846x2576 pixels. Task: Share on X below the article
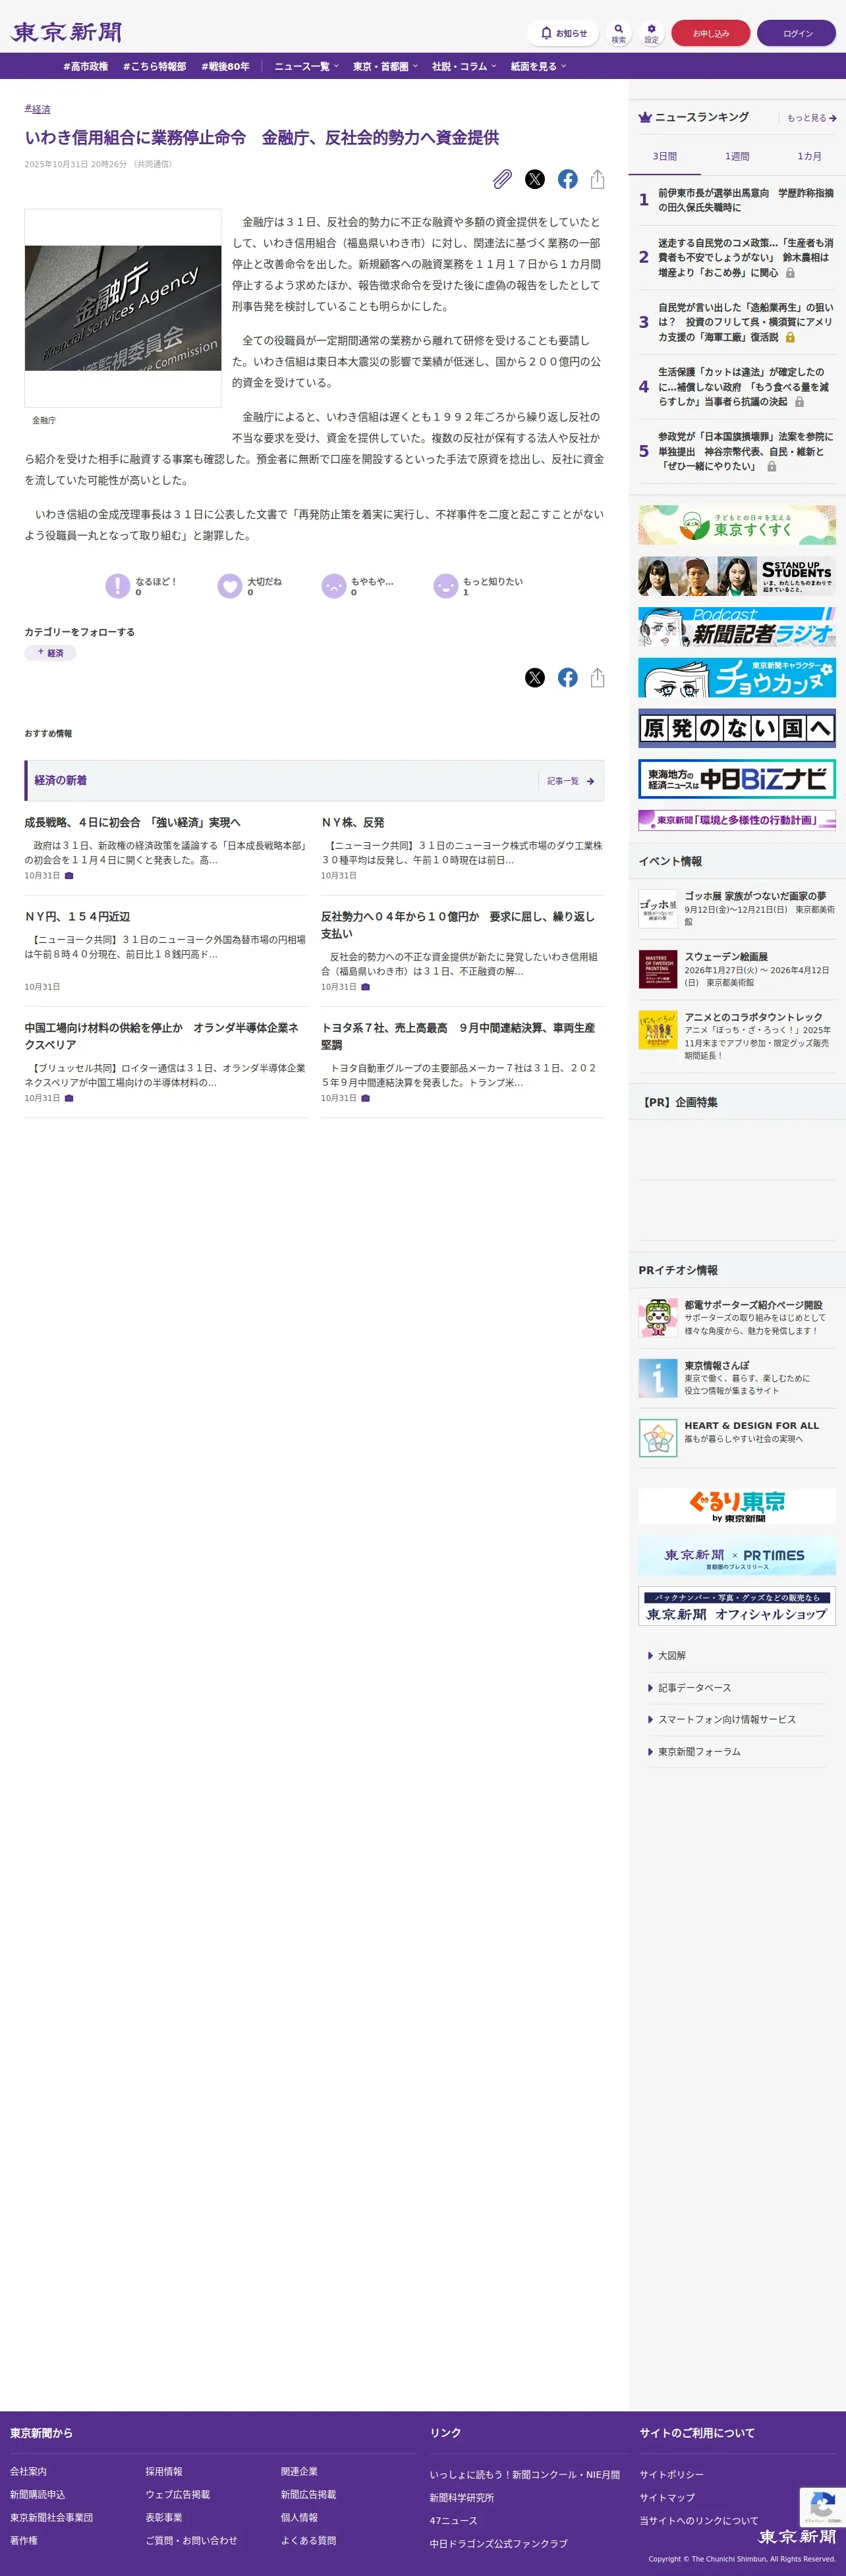tap(534, 678)
